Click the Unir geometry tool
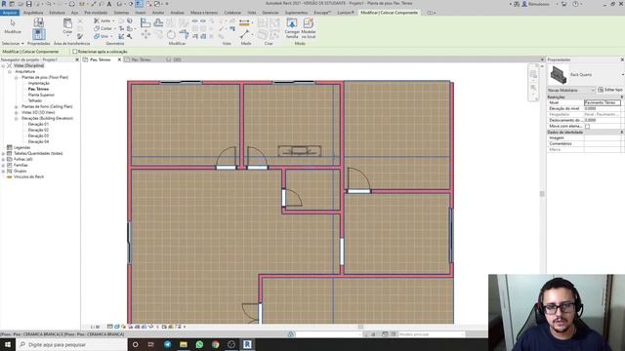This screenshot has width=625, height=351. click(102, 36)
